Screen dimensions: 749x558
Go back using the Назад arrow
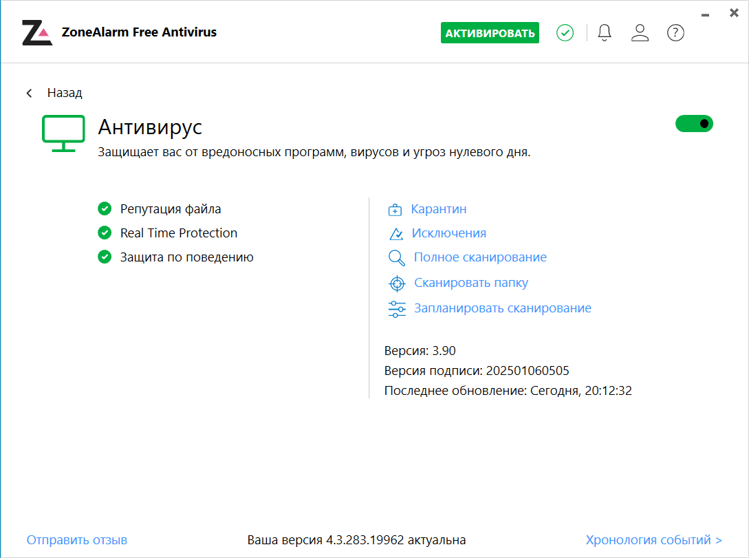coord(29,93)
